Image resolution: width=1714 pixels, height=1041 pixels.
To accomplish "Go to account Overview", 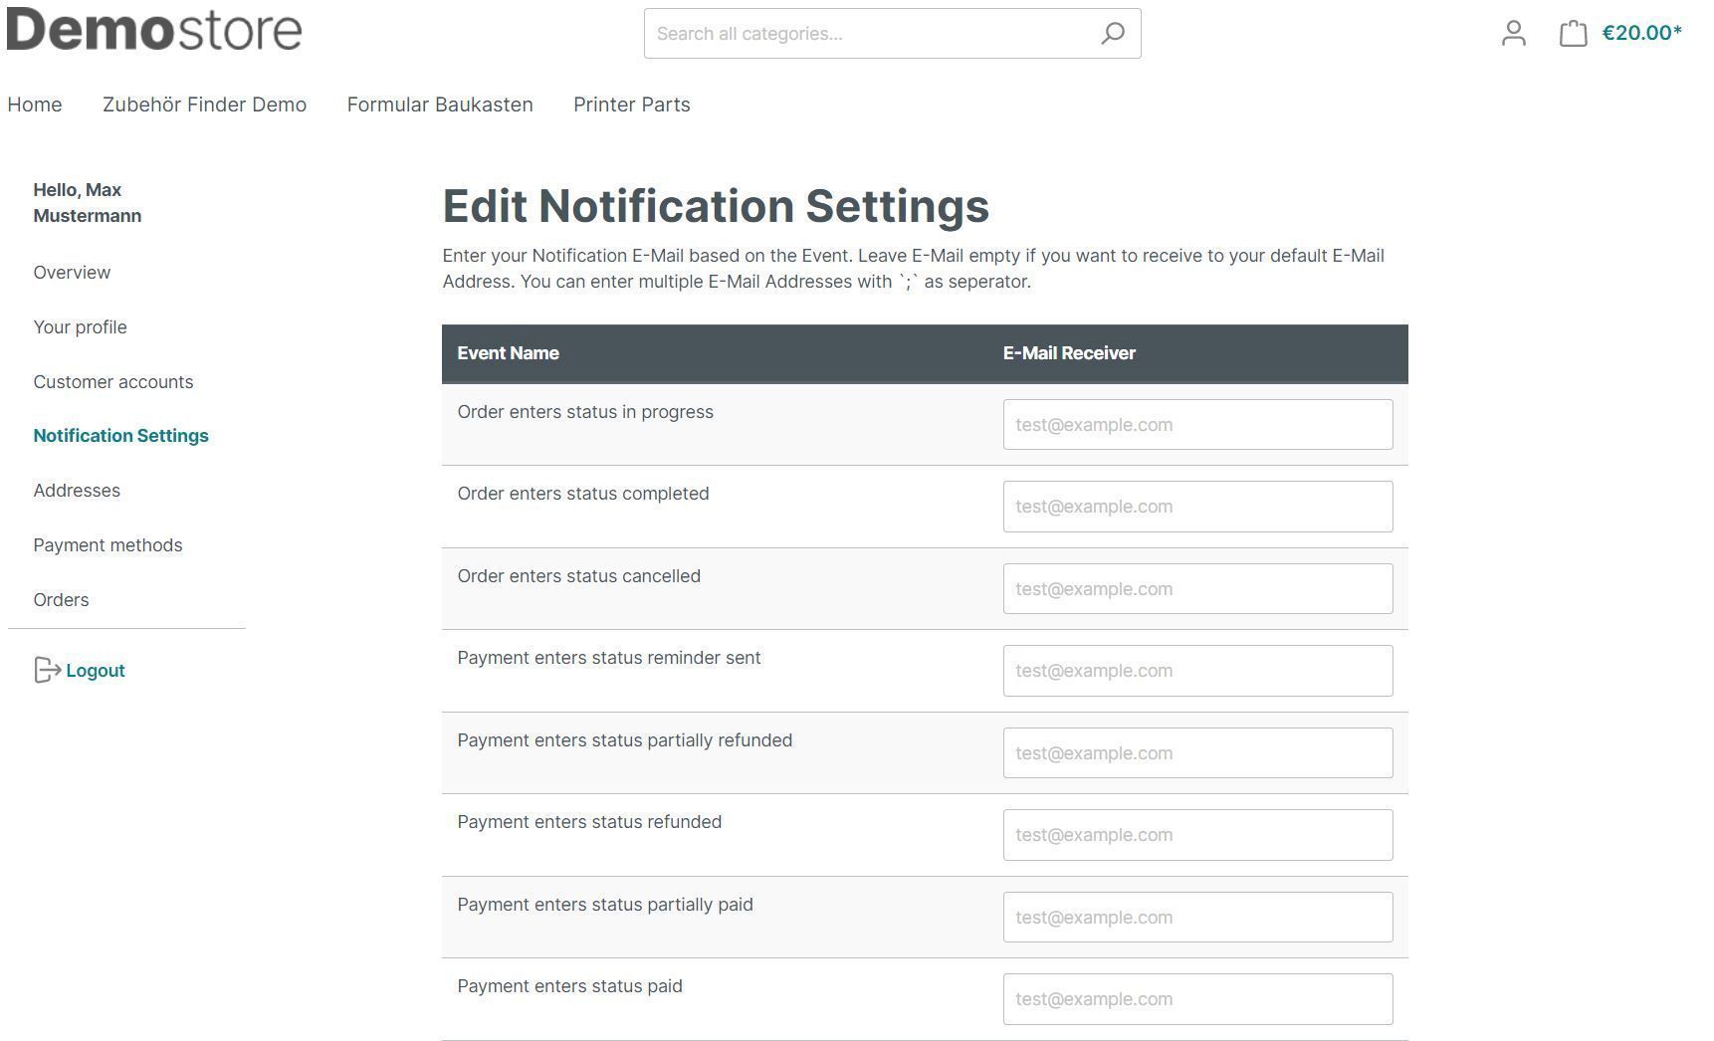I will point(72,273).
